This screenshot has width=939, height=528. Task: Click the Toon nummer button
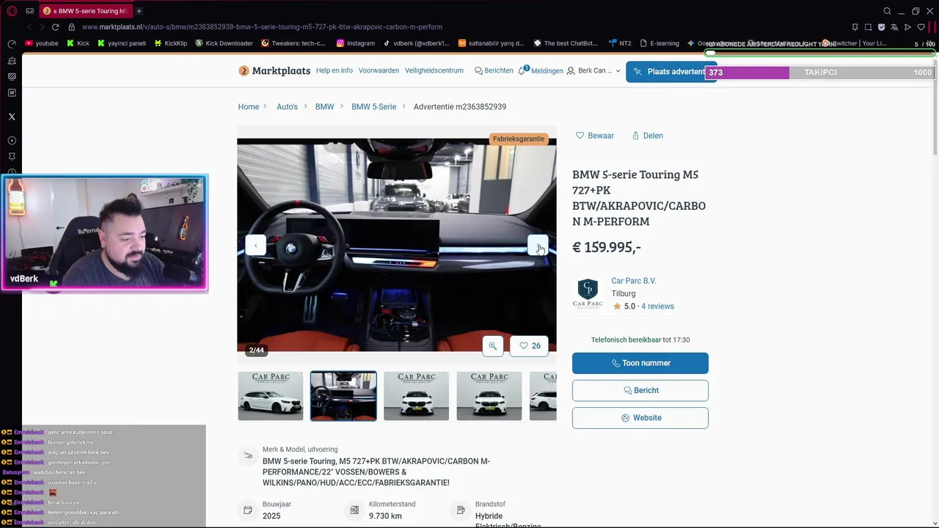pos(640,363)
